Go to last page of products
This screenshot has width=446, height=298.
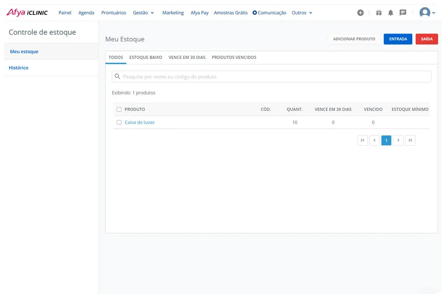pyautogui.click(x=410, y=140)
